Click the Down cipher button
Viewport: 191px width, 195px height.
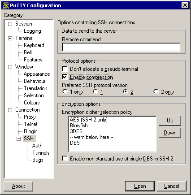tap(170, 133)
